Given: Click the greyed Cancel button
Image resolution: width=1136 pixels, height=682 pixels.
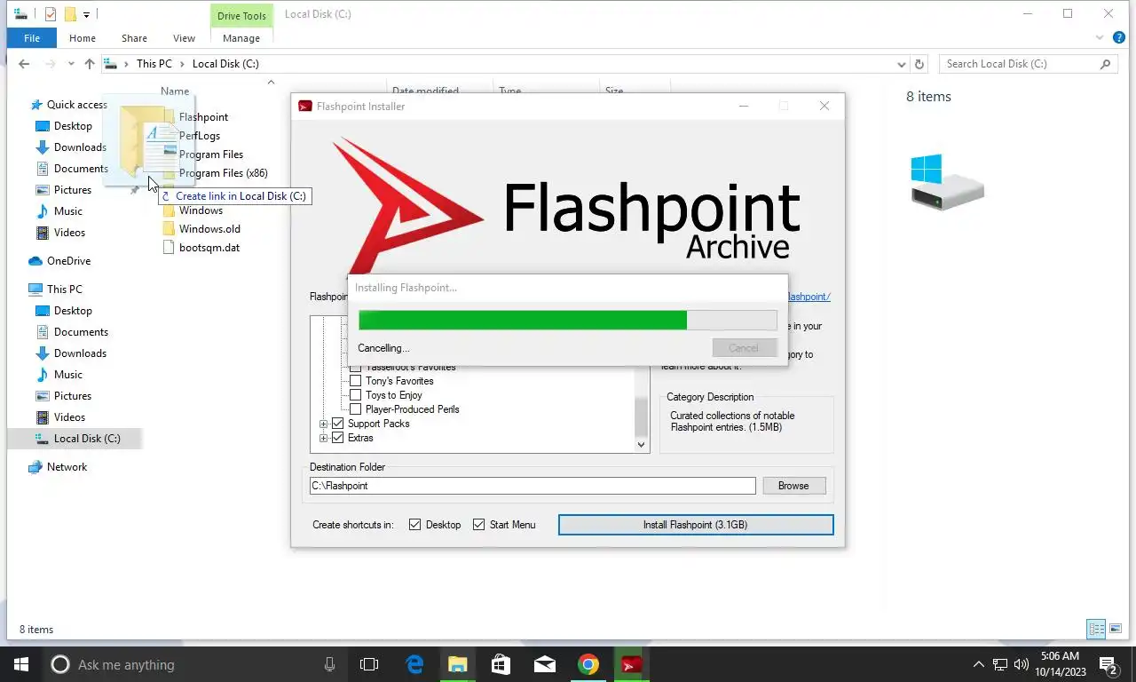Looking at the screenshot, I should point(744,348).
